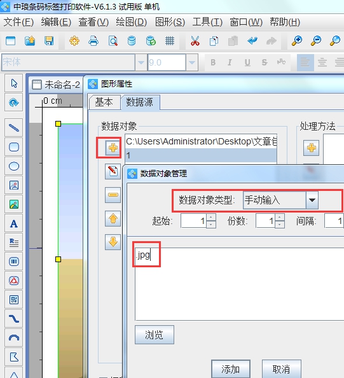Open the 帮助(H) menu
The width and height of the screenshot is (344, 378).
285,22
